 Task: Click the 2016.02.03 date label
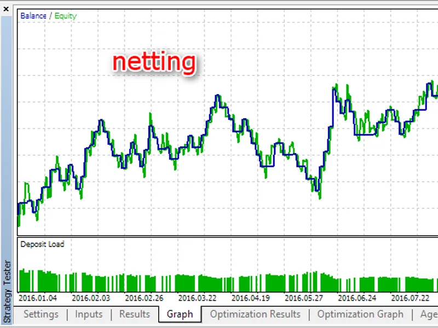point(91,298)
